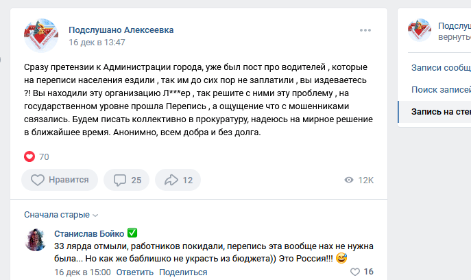Like Станислав Бойко's comment with heart icon
Screen dimensions: 471x280
tap(354, 272)
